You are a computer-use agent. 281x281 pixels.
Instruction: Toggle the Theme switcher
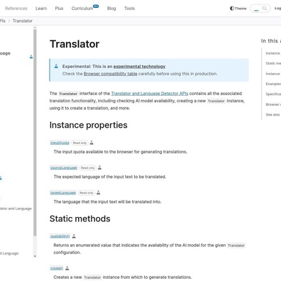tap(238, 9)
